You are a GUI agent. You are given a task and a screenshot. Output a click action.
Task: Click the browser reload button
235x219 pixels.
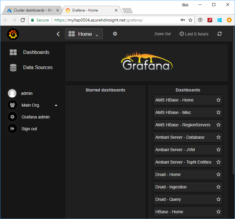[23, 20]
